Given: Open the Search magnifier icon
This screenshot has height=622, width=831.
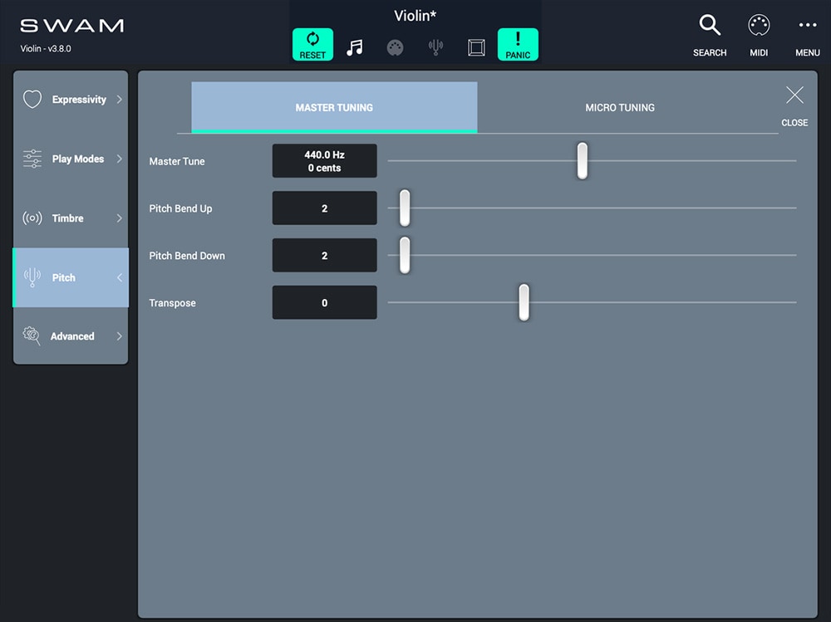Looking at the screenshot, I should click(x=709, y=25).
